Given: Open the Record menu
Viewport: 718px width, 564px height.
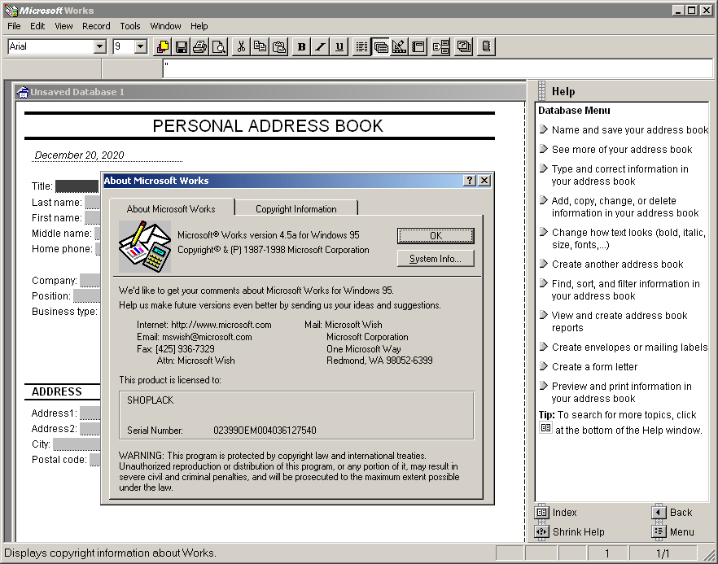Looking at the screenshot, I should pos(96,26).
